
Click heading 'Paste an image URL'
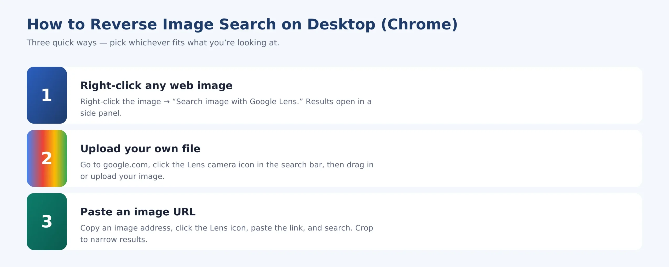pyautogui.click(x=138, y=212)
